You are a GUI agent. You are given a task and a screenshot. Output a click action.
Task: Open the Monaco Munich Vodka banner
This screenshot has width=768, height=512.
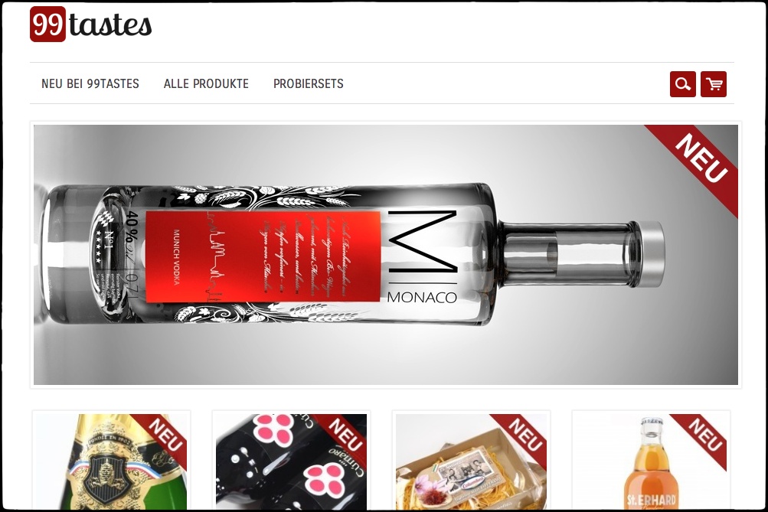coord(385,255)
